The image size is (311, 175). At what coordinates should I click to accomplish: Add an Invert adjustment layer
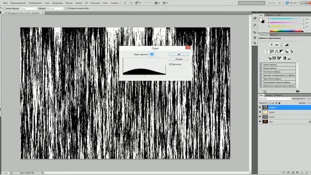pos(269,58)
